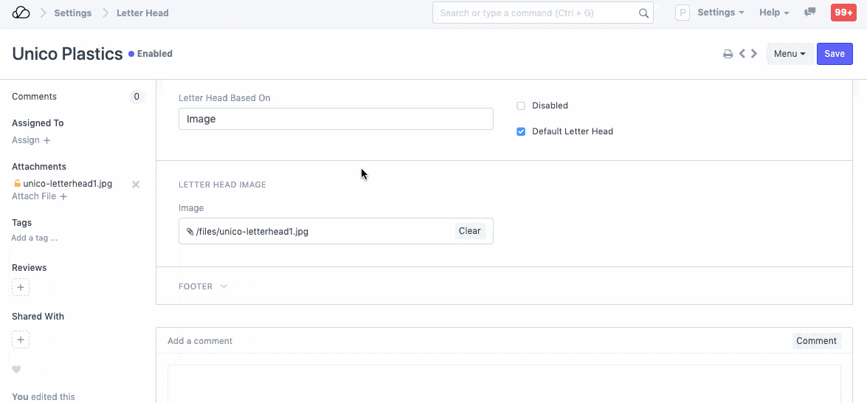Click the heart like icon

(16, 370)
